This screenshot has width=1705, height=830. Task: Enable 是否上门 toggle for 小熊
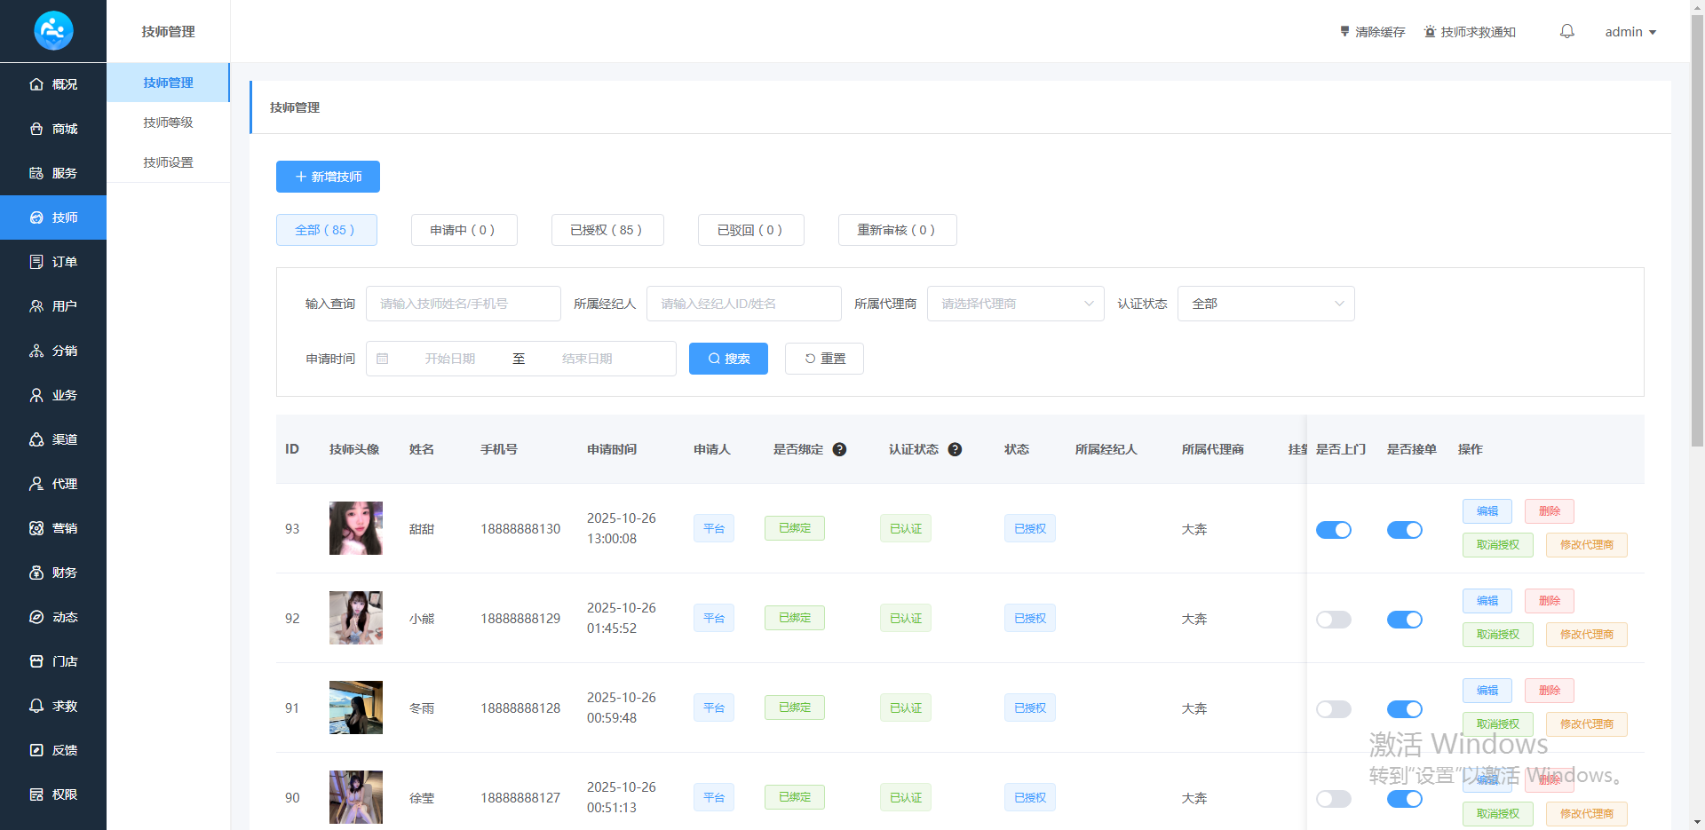click(x=1333, y=620)
